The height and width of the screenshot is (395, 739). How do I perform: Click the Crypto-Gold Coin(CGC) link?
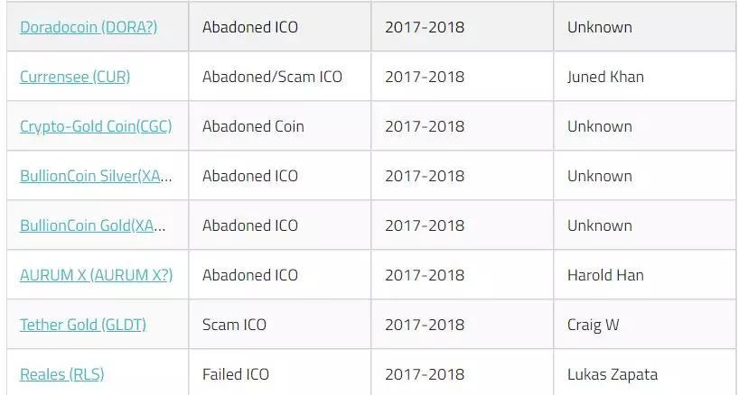96,126
